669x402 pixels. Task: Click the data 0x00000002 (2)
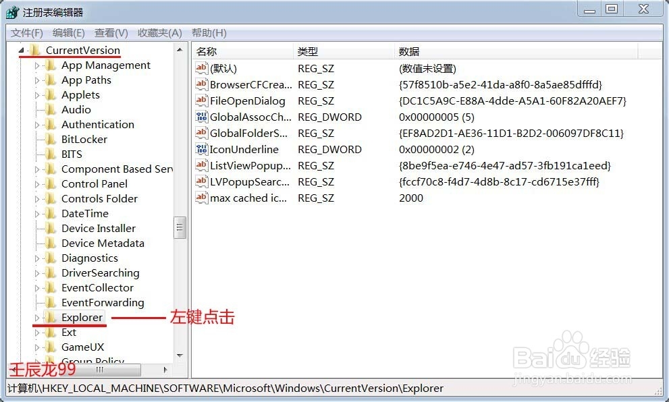click(x=437, y=150)
